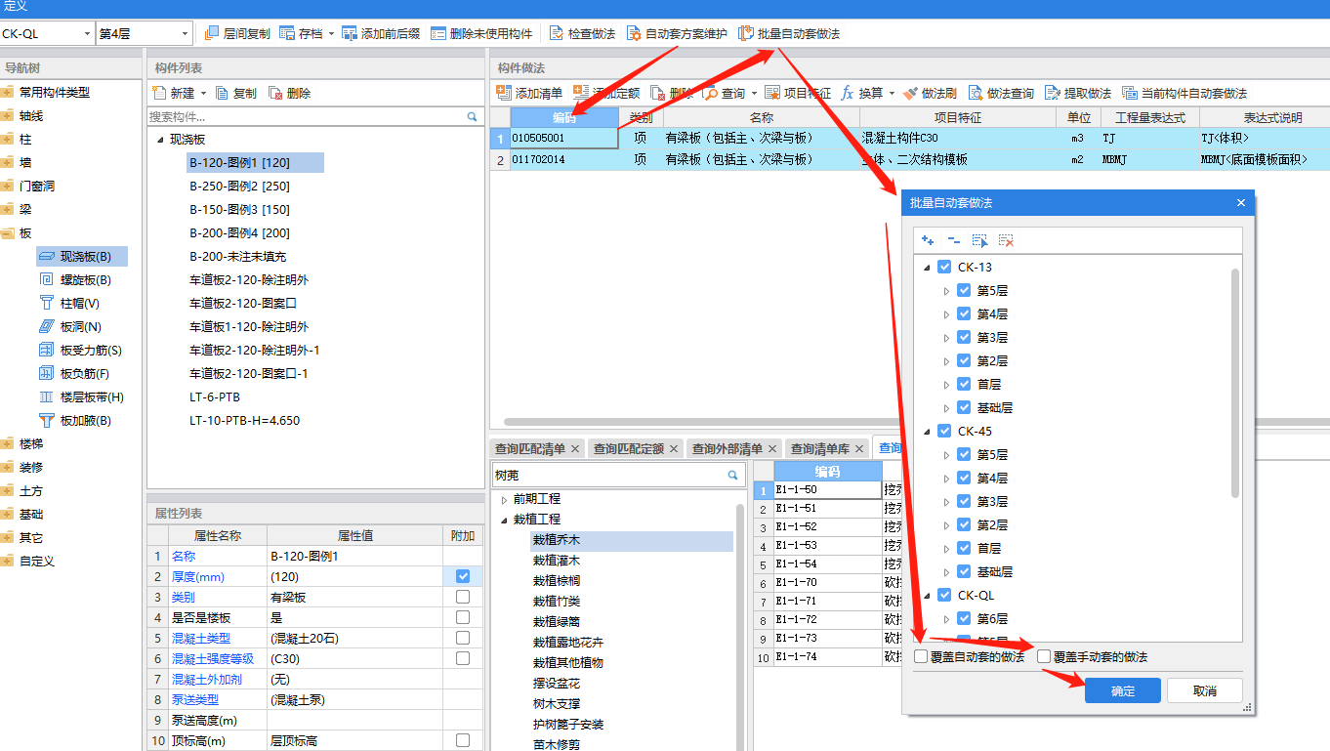The width and height of the screenshot is (1330, 751).
Task: Expand 基础层 under CK-45
Action: [x=945, y=571]
